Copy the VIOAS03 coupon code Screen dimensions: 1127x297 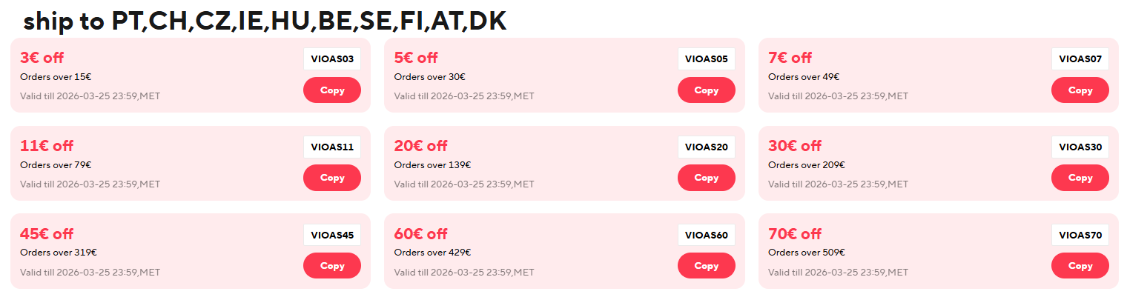331,90
